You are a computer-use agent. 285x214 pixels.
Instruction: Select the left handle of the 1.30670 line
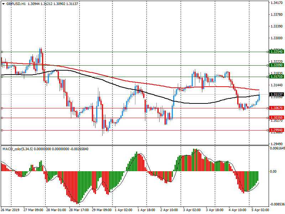pyautogui.click(x=2, y=108)
